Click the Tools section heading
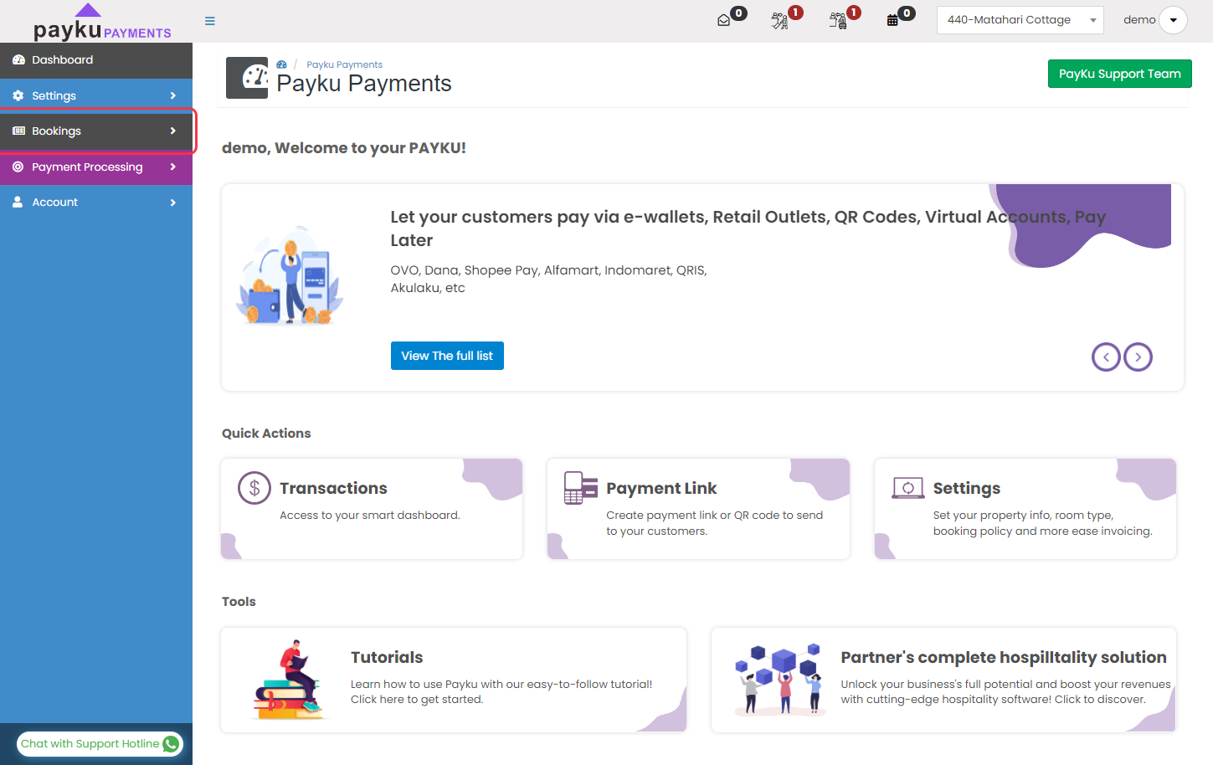1213x765 pixels. coord(239,602)
